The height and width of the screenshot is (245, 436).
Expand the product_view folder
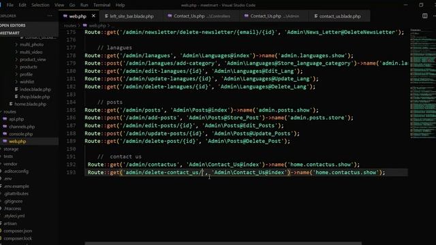33,59
